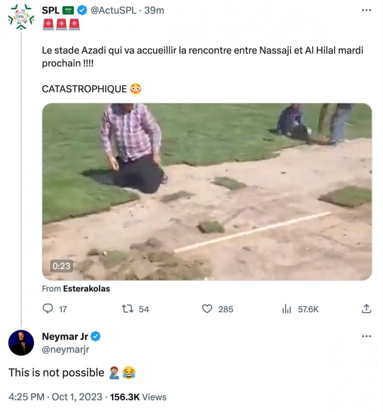Like the SPL tweet with the heart icon
383x412 pixels.
207,309
